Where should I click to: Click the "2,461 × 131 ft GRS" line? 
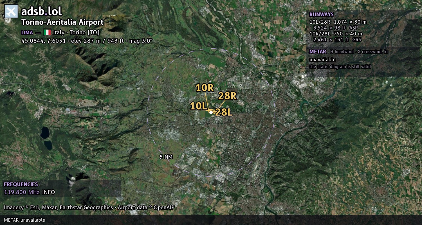337,40
